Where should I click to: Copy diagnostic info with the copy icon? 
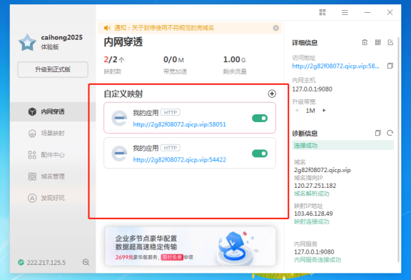377,133
